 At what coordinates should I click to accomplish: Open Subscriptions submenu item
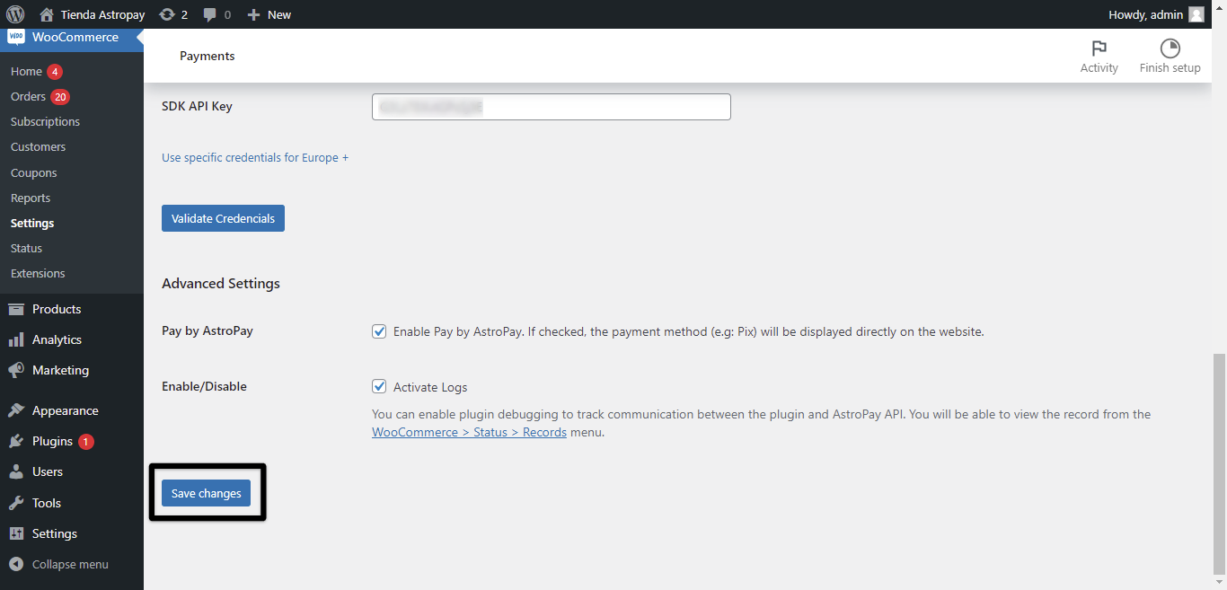coord(45,121)
